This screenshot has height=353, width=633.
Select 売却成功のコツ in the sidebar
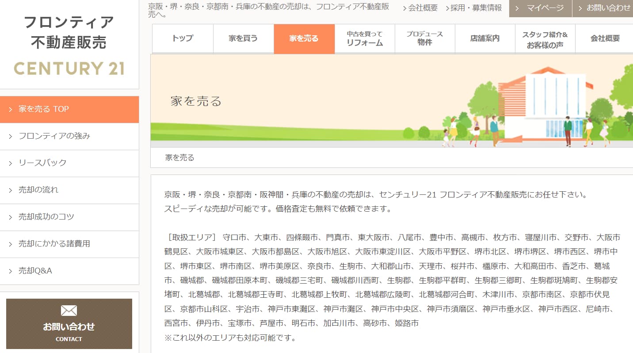pos(46,217)
